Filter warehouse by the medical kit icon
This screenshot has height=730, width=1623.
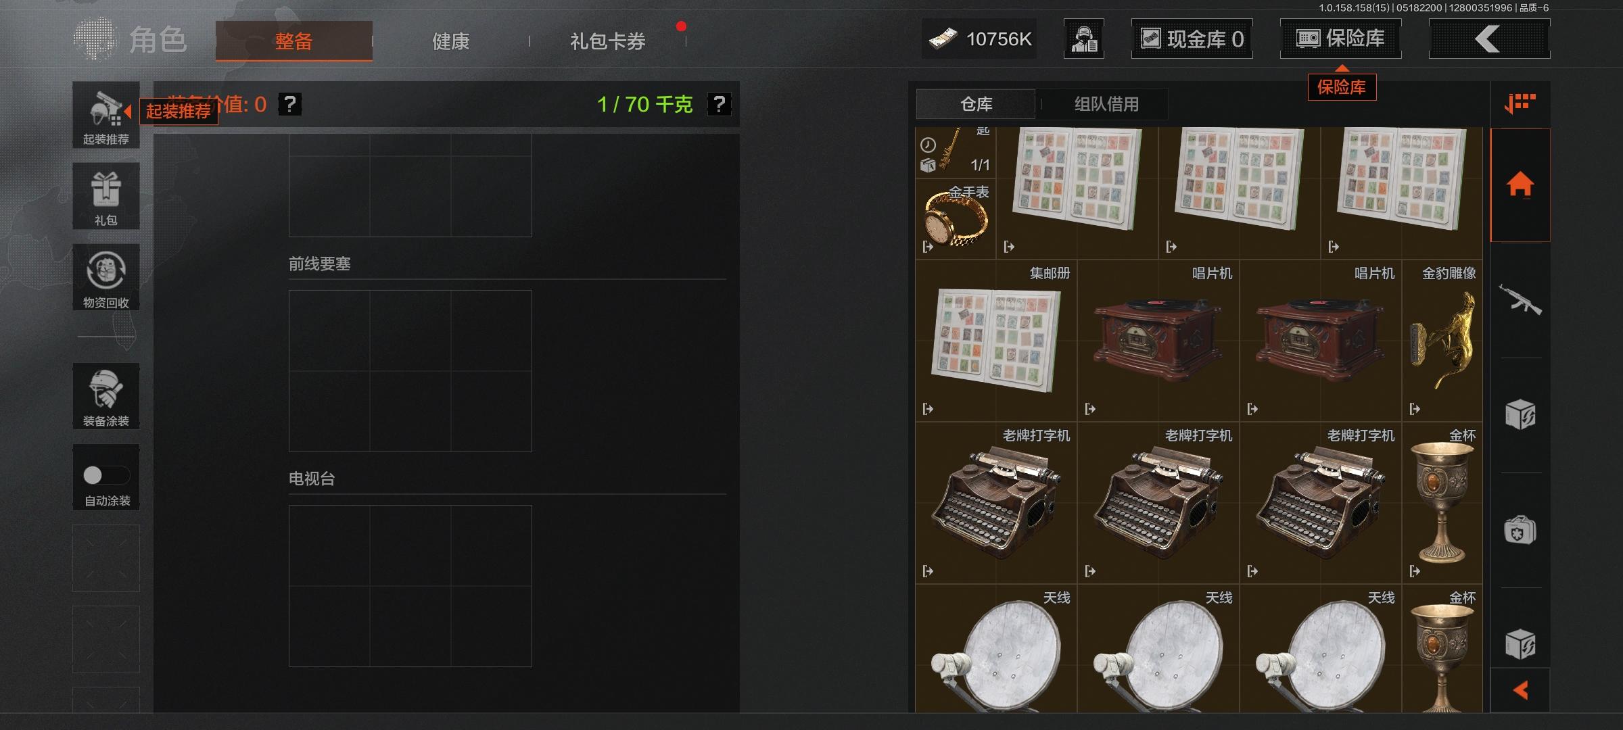(x=1520, y=530)
